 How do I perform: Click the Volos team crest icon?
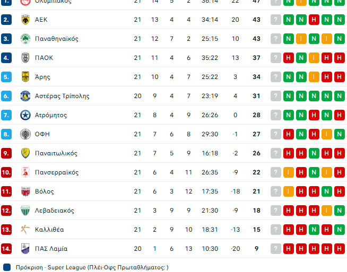(25, 191)
